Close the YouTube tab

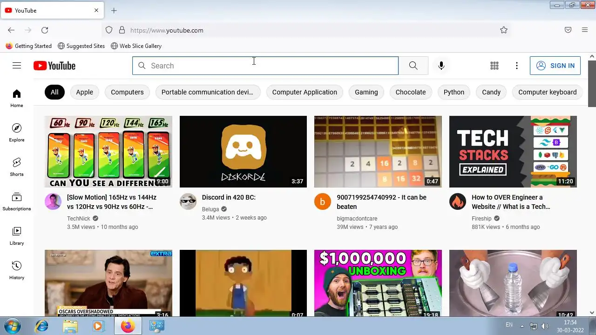(96, 10)
